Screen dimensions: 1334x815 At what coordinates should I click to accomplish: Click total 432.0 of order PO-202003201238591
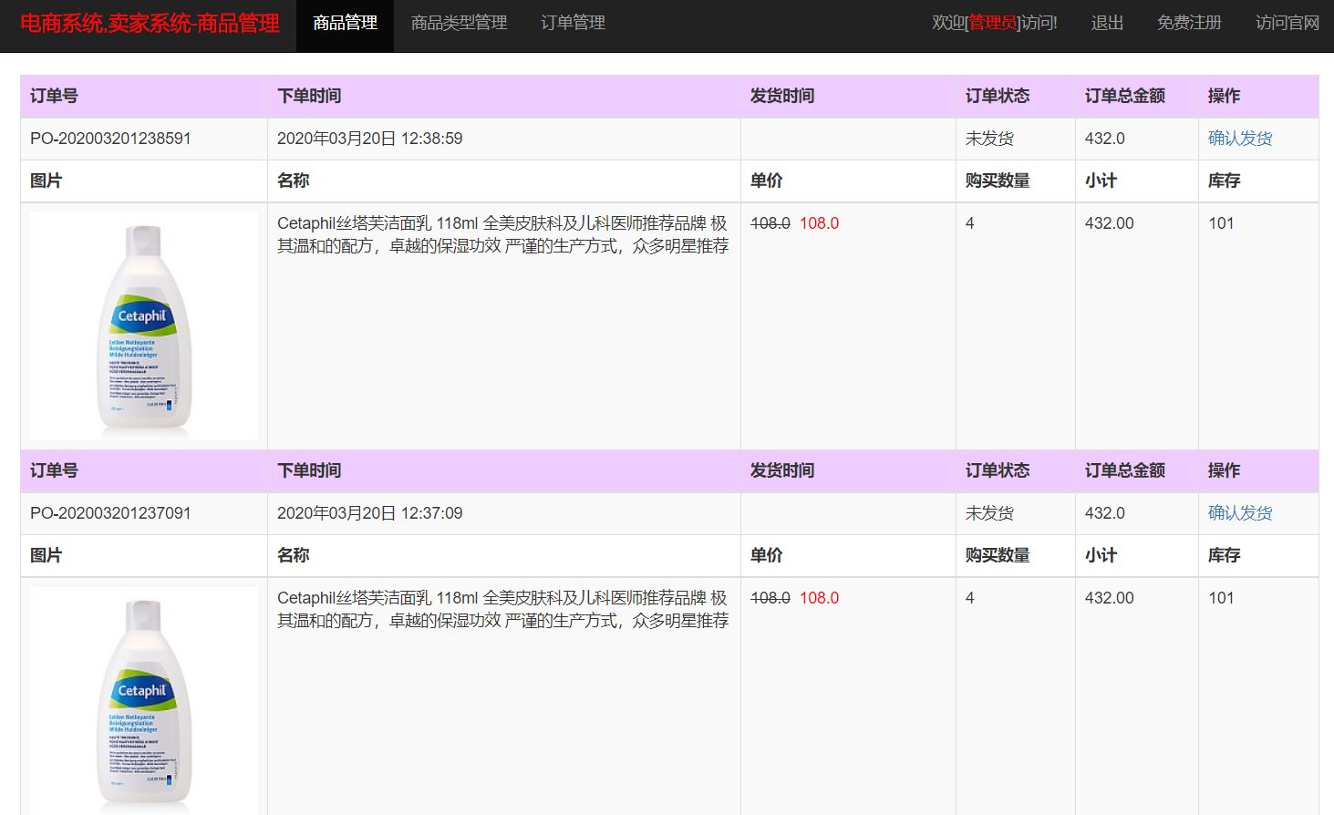pyautogui.click(x=1104, y=139)
